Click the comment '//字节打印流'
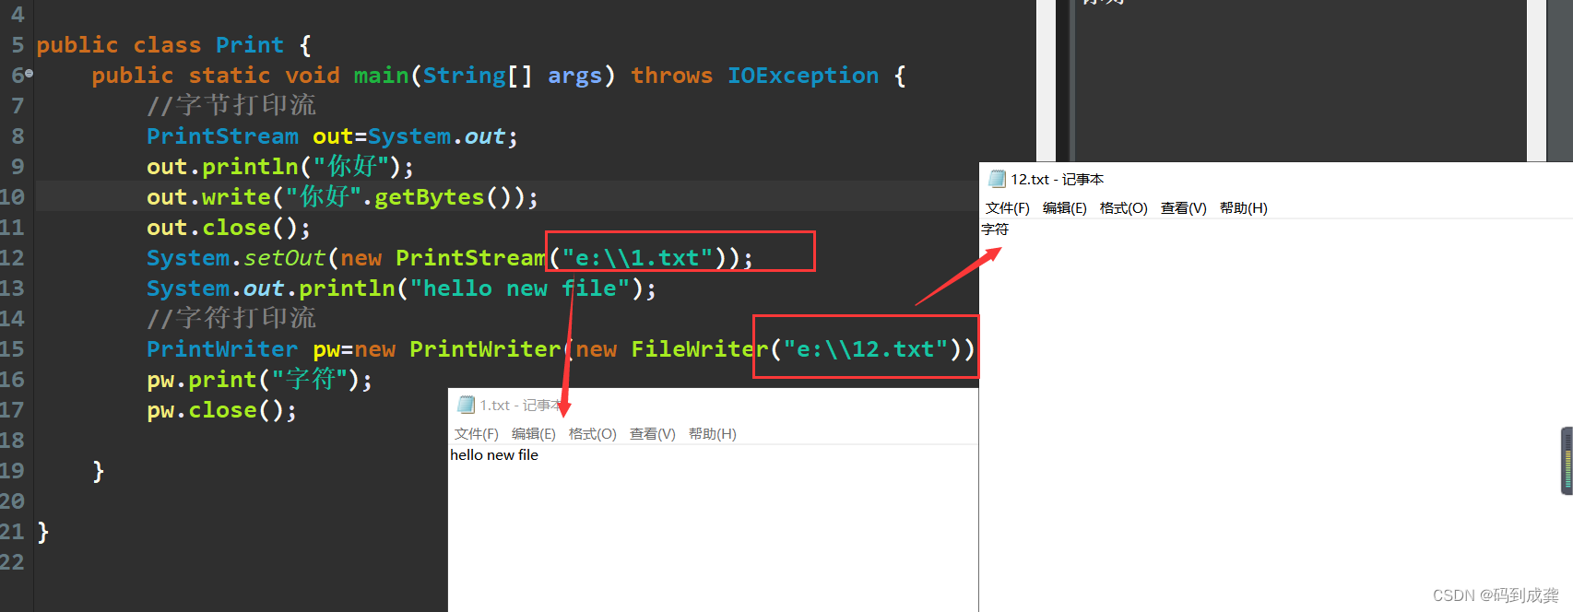Image resolution: width=1573 pixels, height=612 pixels. [231, 106]
